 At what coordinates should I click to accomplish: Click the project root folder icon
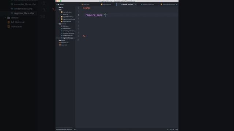tap(58, 4)
